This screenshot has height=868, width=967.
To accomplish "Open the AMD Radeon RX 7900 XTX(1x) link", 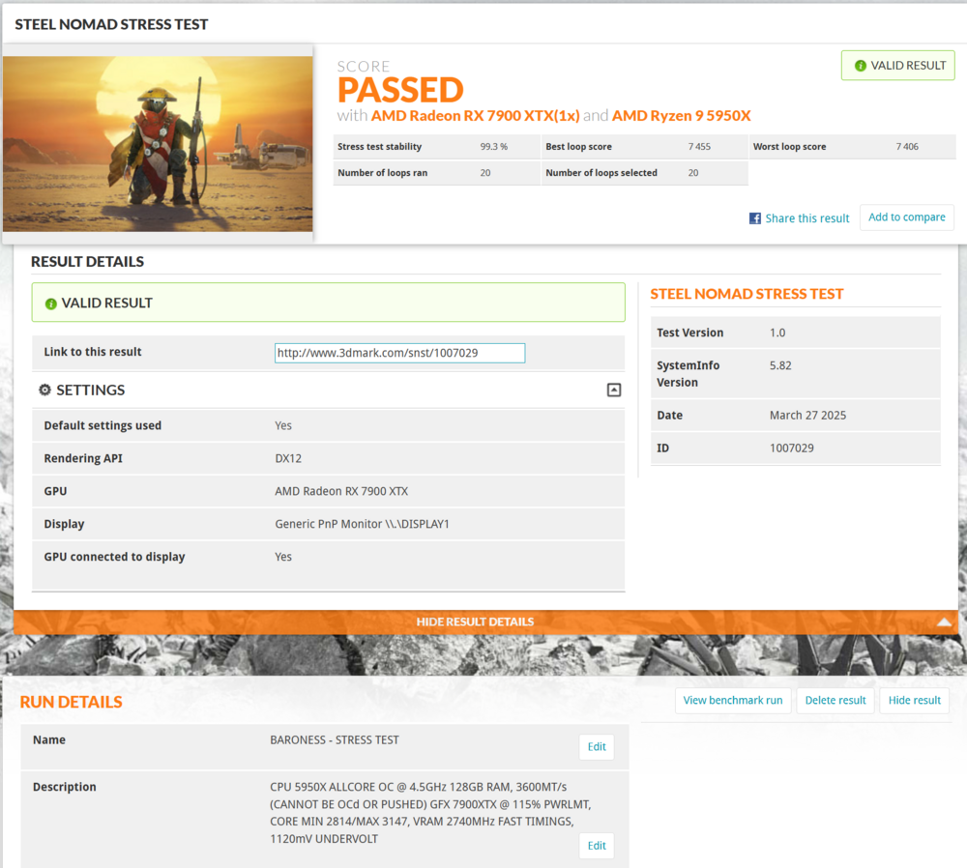I will [475, 116].
